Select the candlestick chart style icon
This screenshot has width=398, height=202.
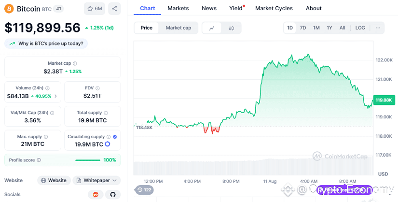click(231, 28)
